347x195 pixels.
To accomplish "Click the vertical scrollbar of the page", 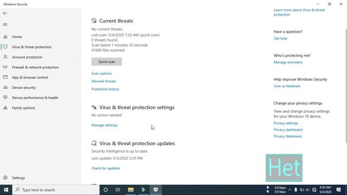I will [346, 86].
